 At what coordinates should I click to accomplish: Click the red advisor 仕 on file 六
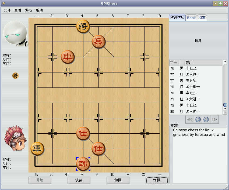(x=83, y=133)
